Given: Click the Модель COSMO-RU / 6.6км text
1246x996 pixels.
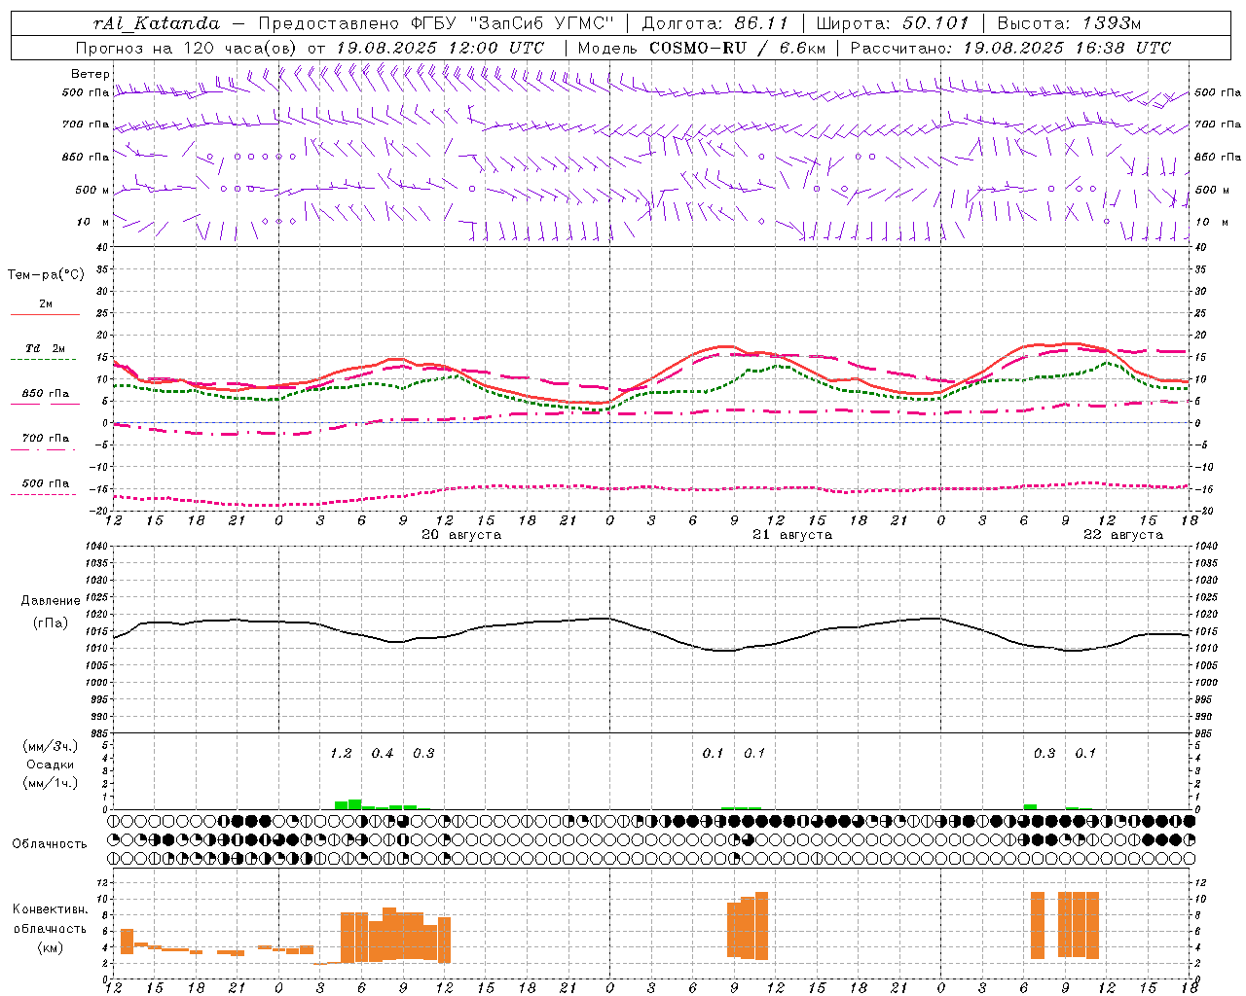Looking at the screenshot, I should (x=702, y=48).
